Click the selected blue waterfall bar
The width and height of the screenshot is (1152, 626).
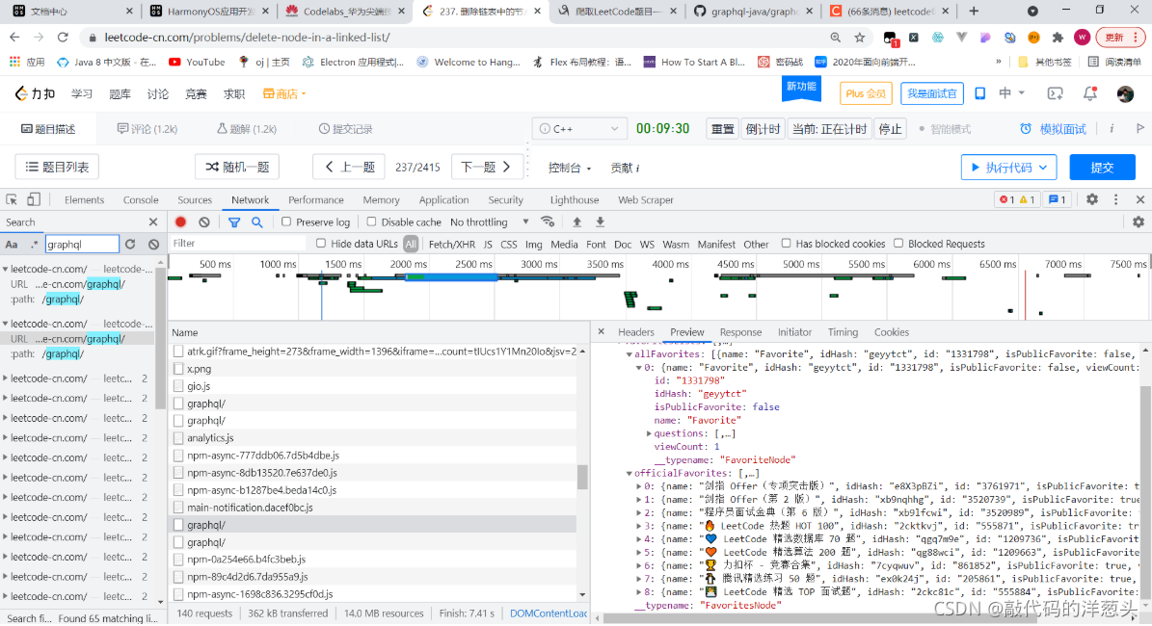(452, 276)
